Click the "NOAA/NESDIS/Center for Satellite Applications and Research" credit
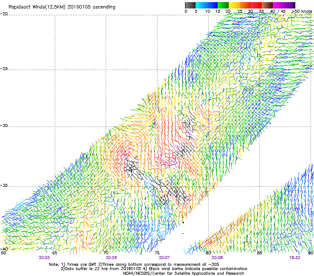The width and height of the screenshot is (314, 276). (x=183, y=273)
